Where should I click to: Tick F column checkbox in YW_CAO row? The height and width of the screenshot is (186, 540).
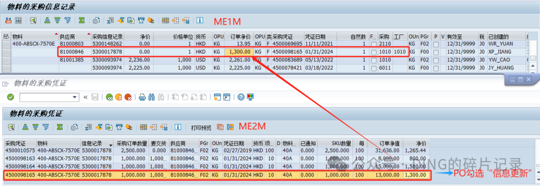coord(373,60)
